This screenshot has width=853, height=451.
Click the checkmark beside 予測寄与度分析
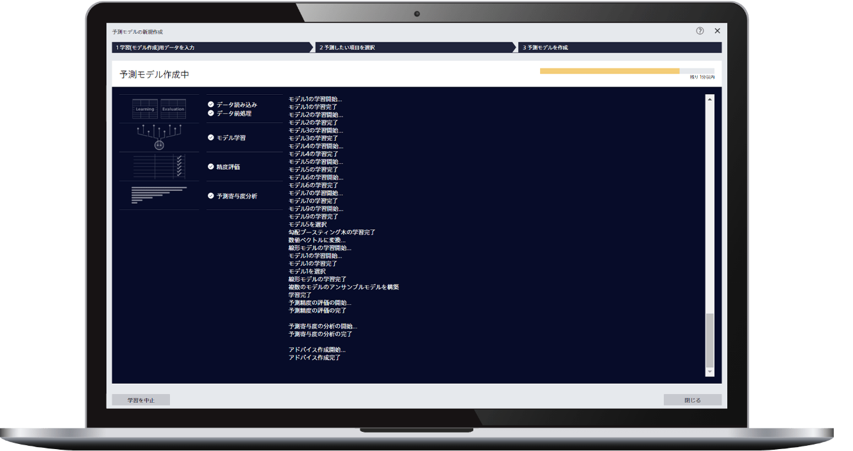(x=211, y=196)
